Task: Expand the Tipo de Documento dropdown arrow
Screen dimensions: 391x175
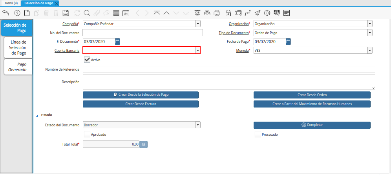Action: 370,33
